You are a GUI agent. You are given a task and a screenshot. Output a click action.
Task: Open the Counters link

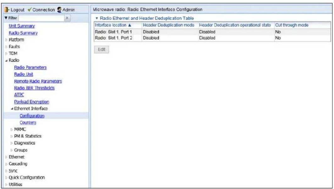coord(28,123)
